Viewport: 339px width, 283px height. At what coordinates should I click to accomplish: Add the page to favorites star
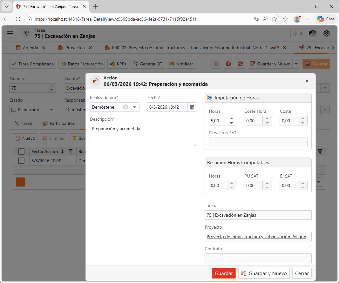click(274, 19)
